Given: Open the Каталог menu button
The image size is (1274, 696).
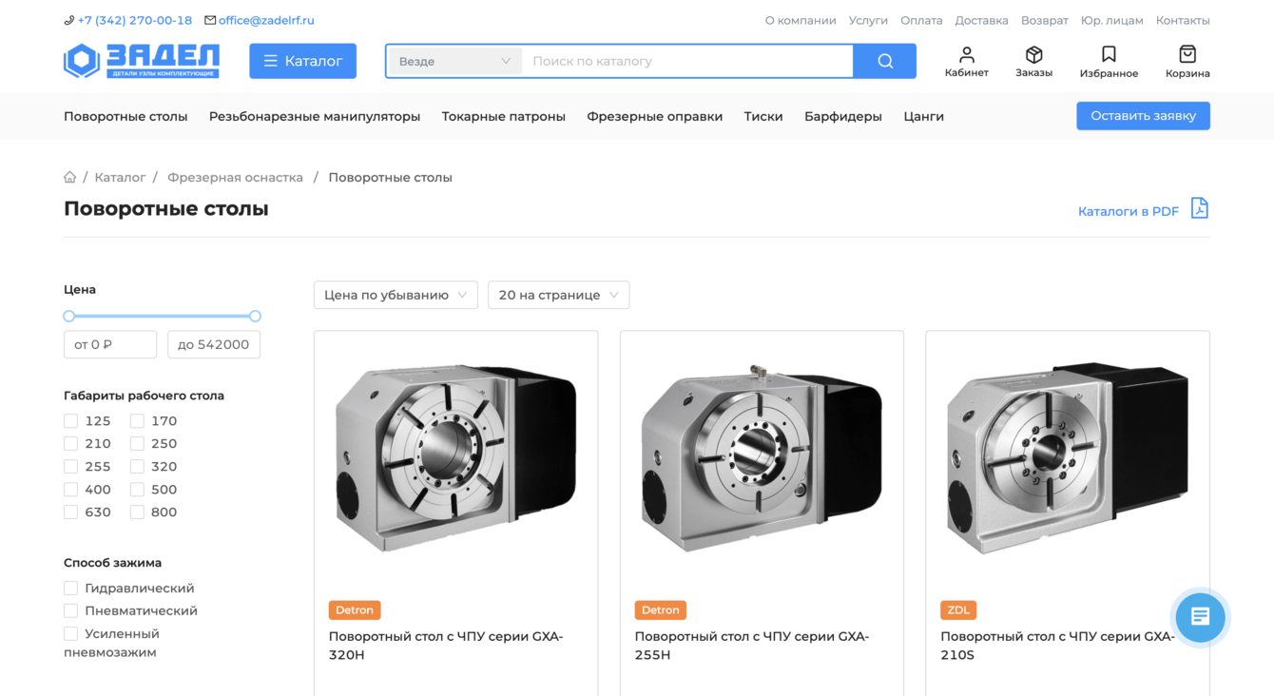Looking at the screenshot, I should [302, 61].
